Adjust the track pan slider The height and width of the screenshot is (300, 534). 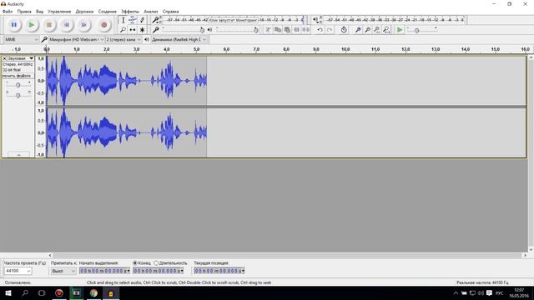pos(18,95)
